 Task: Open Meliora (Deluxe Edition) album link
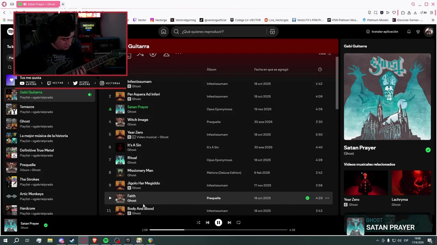point(224,173)
